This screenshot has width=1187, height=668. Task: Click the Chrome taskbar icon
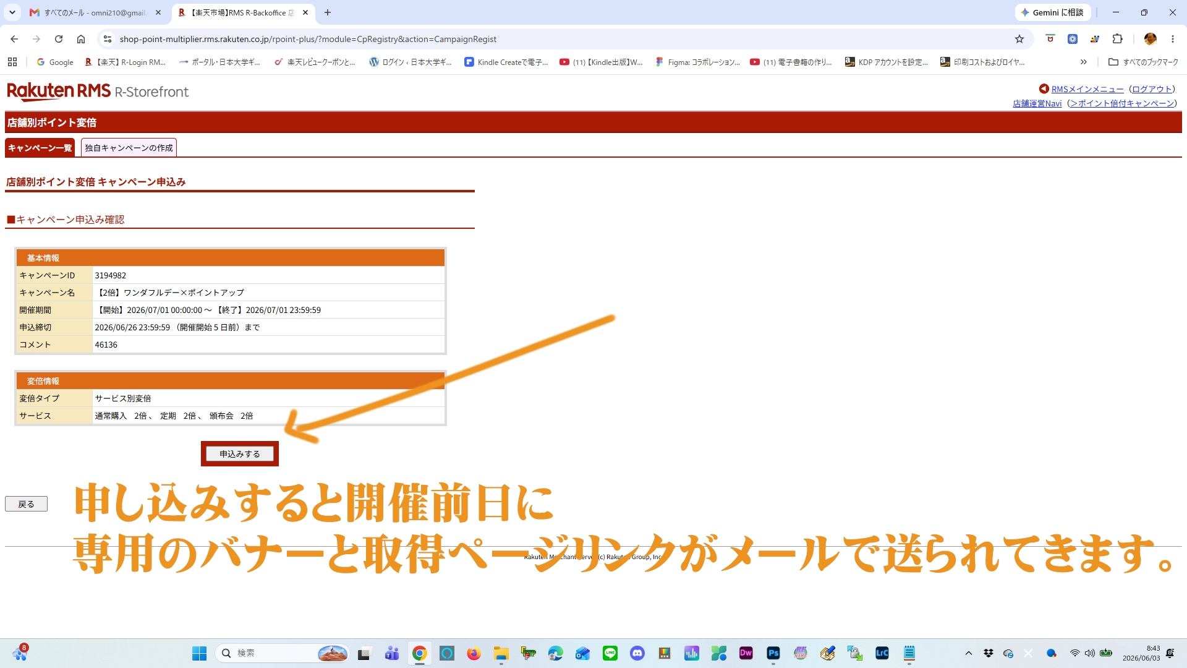(x=419, y=653)
